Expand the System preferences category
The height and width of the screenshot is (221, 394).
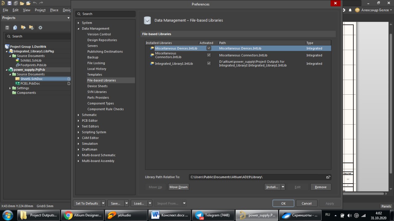(x=78, y=23)
